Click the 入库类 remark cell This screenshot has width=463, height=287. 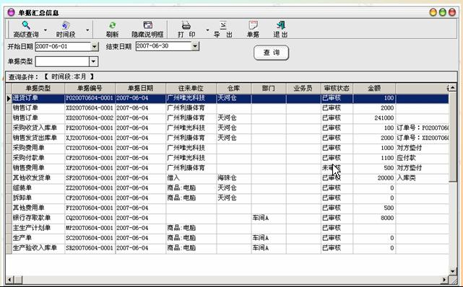click(423, 178)
